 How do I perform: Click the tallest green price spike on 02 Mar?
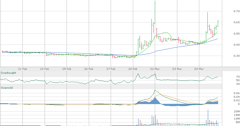(x=155, y=13)
